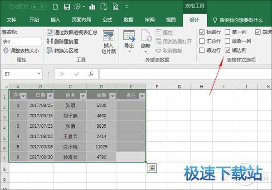
Task: Select the 设计 tab under Table Tools
Action: click(x=194, y=20)
